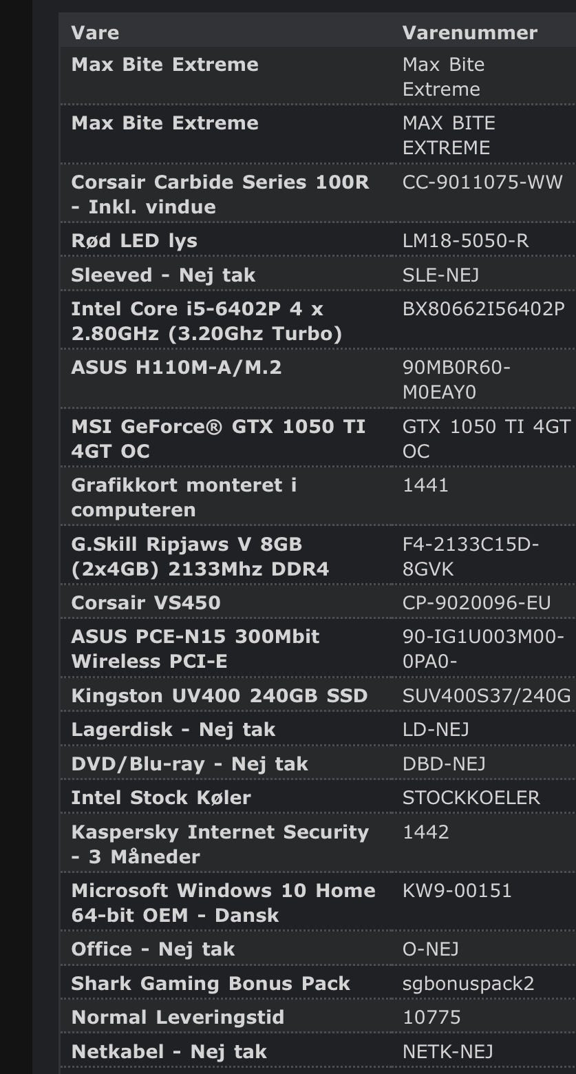Click the Shark Gaming Bonus Pack item

tap(211, 983)
